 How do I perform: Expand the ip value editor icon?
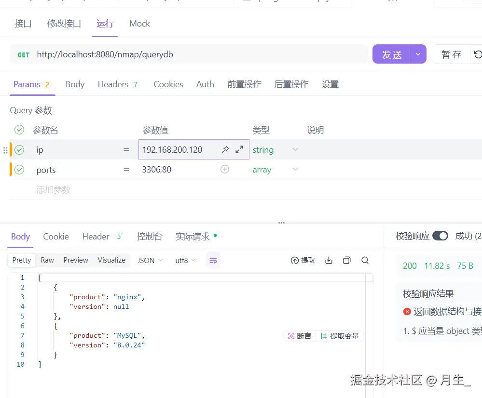pos(239,149)
